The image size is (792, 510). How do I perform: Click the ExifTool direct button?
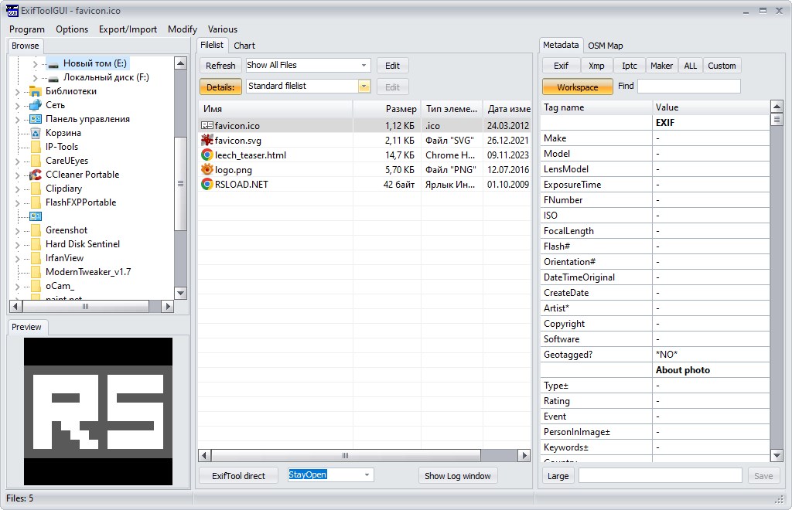(x=238, y=476)
